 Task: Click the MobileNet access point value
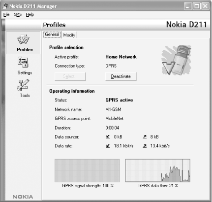pyautogui.click(x=115, y=118)
